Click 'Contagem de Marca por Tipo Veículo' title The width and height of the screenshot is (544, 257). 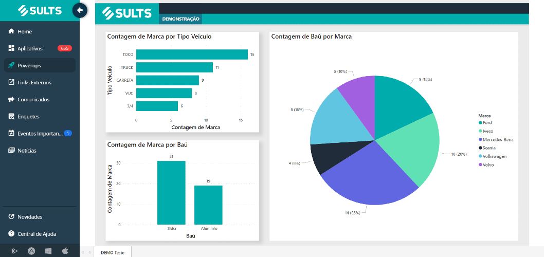click(159, 36)
